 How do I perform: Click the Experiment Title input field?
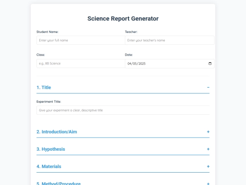[x=123, y=110]
